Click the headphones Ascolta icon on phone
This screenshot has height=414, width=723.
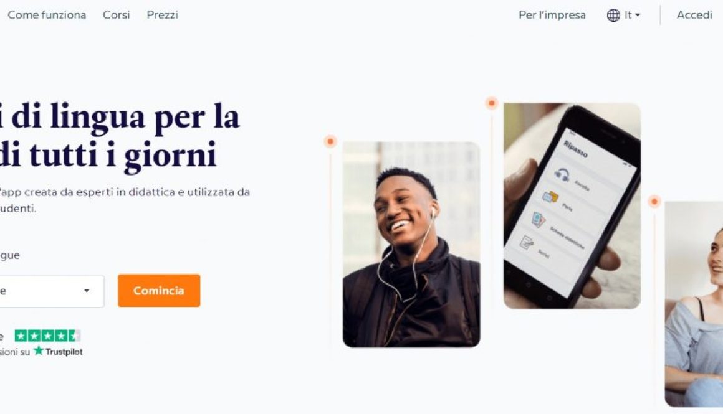(562, 175)
